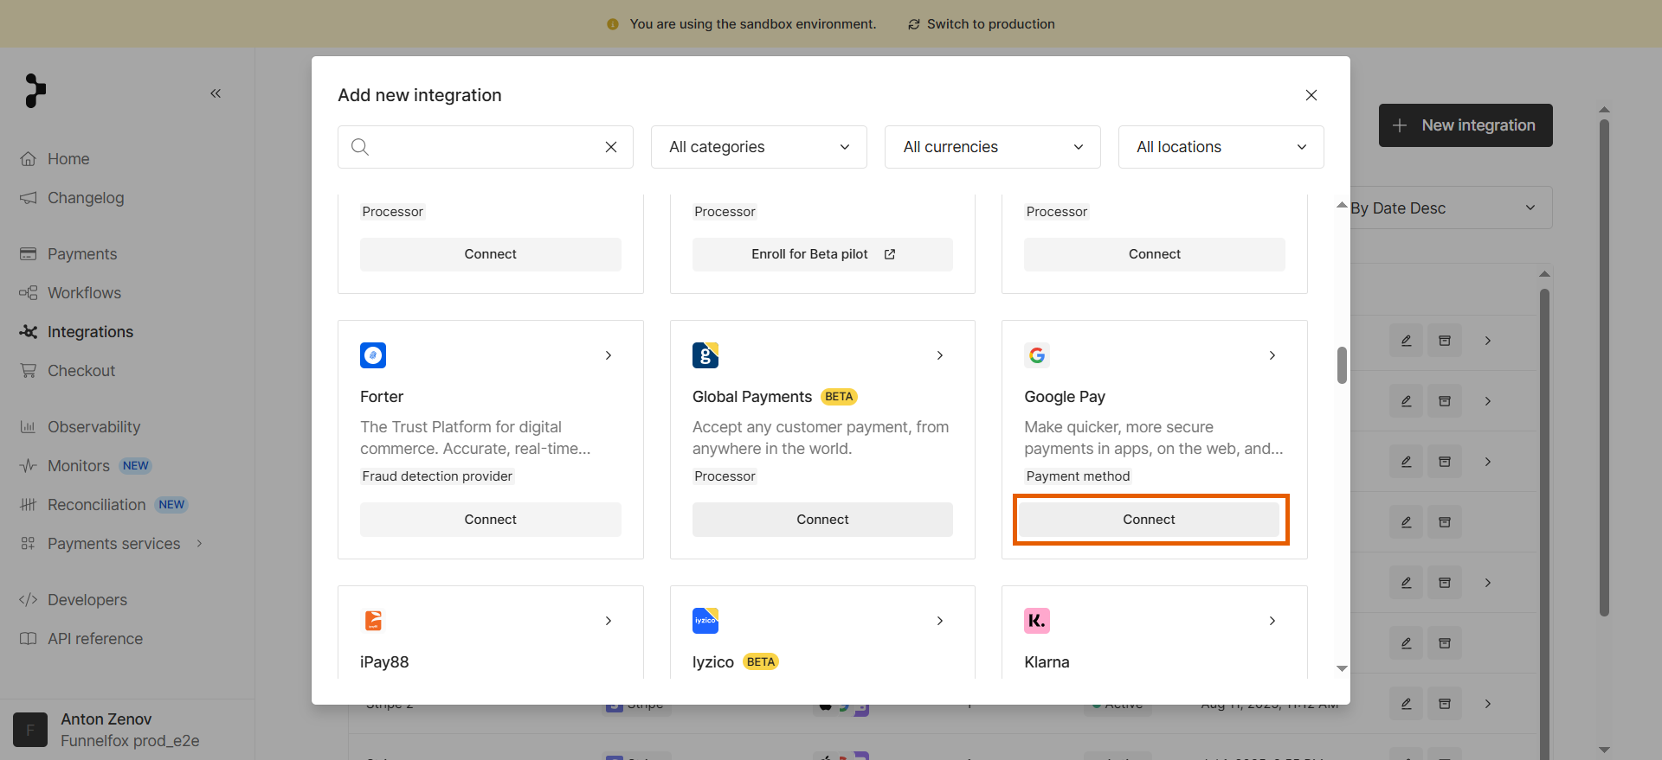Click the Payment method tag
The width and height of the screenshot is (1662, 760).
[1078, 476]
